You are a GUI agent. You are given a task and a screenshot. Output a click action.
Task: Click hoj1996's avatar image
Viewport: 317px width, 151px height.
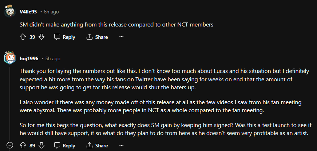tap(9, 58)
